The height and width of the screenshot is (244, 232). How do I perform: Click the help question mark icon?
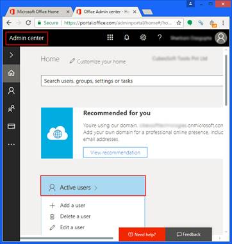pos(160,38)
